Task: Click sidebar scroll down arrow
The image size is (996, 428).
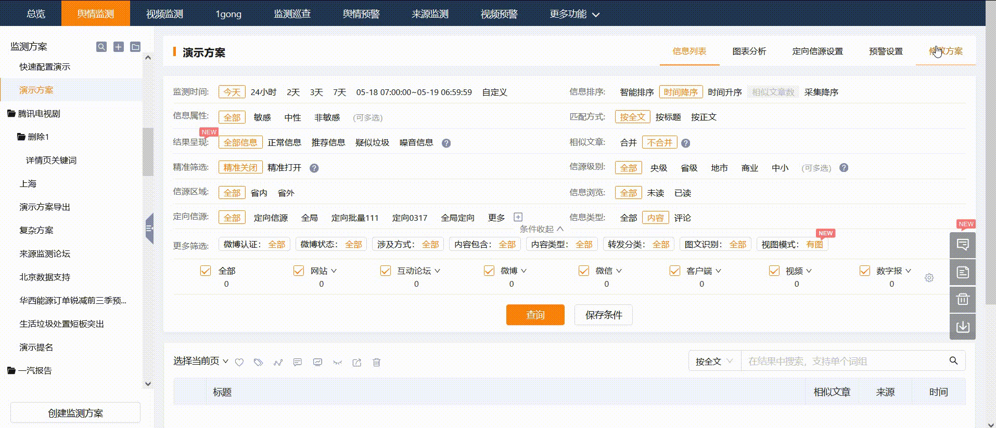Action: point(148,384)
